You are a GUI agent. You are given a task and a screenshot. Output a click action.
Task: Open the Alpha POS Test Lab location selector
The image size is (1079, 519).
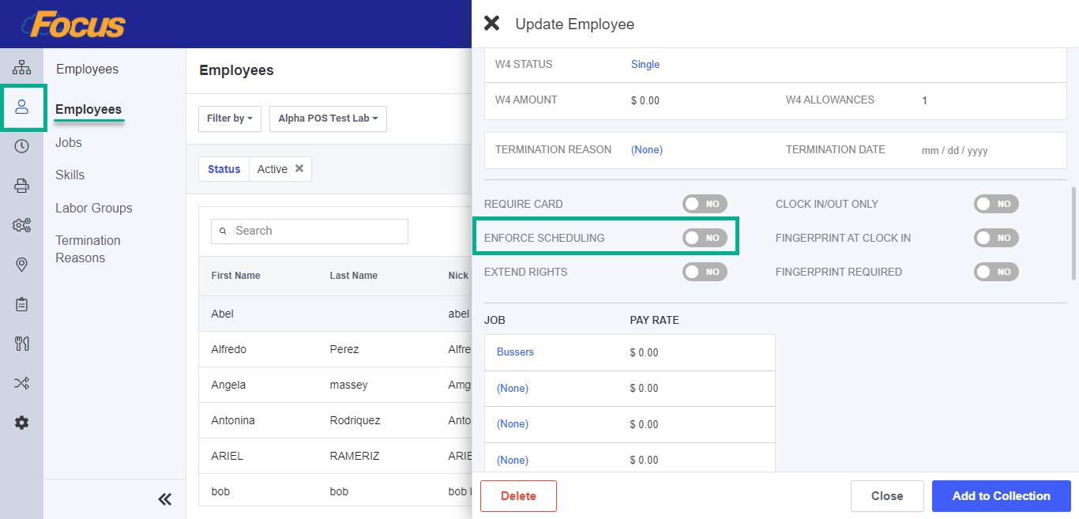pyautogui.click(x=328, y=118)
